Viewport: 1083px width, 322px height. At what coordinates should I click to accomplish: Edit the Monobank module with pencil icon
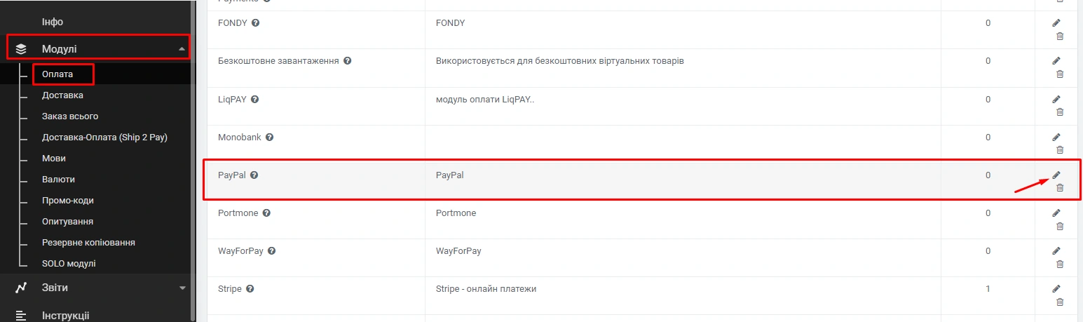point(1056,137)
